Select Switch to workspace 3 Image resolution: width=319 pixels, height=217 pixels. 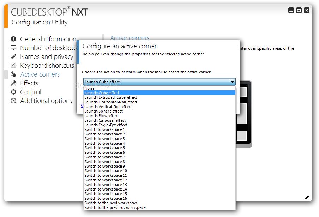pos(160,139)
